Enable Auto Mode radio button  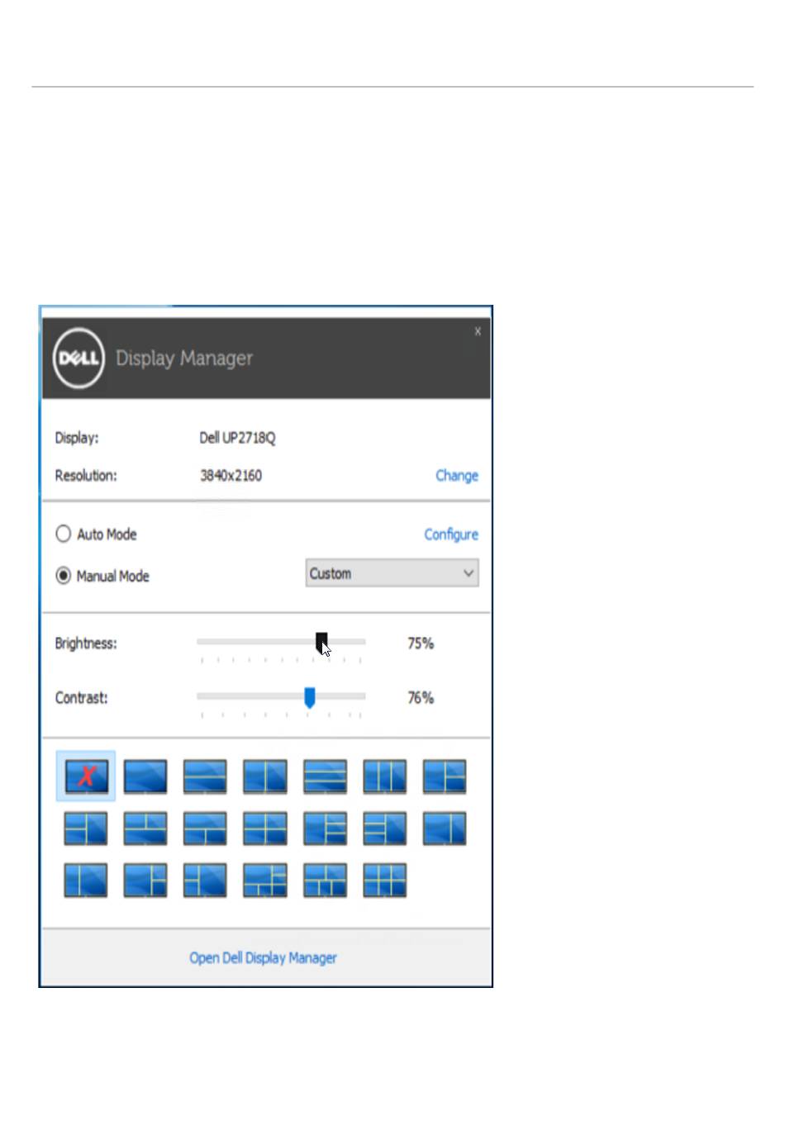coord(64,534)
